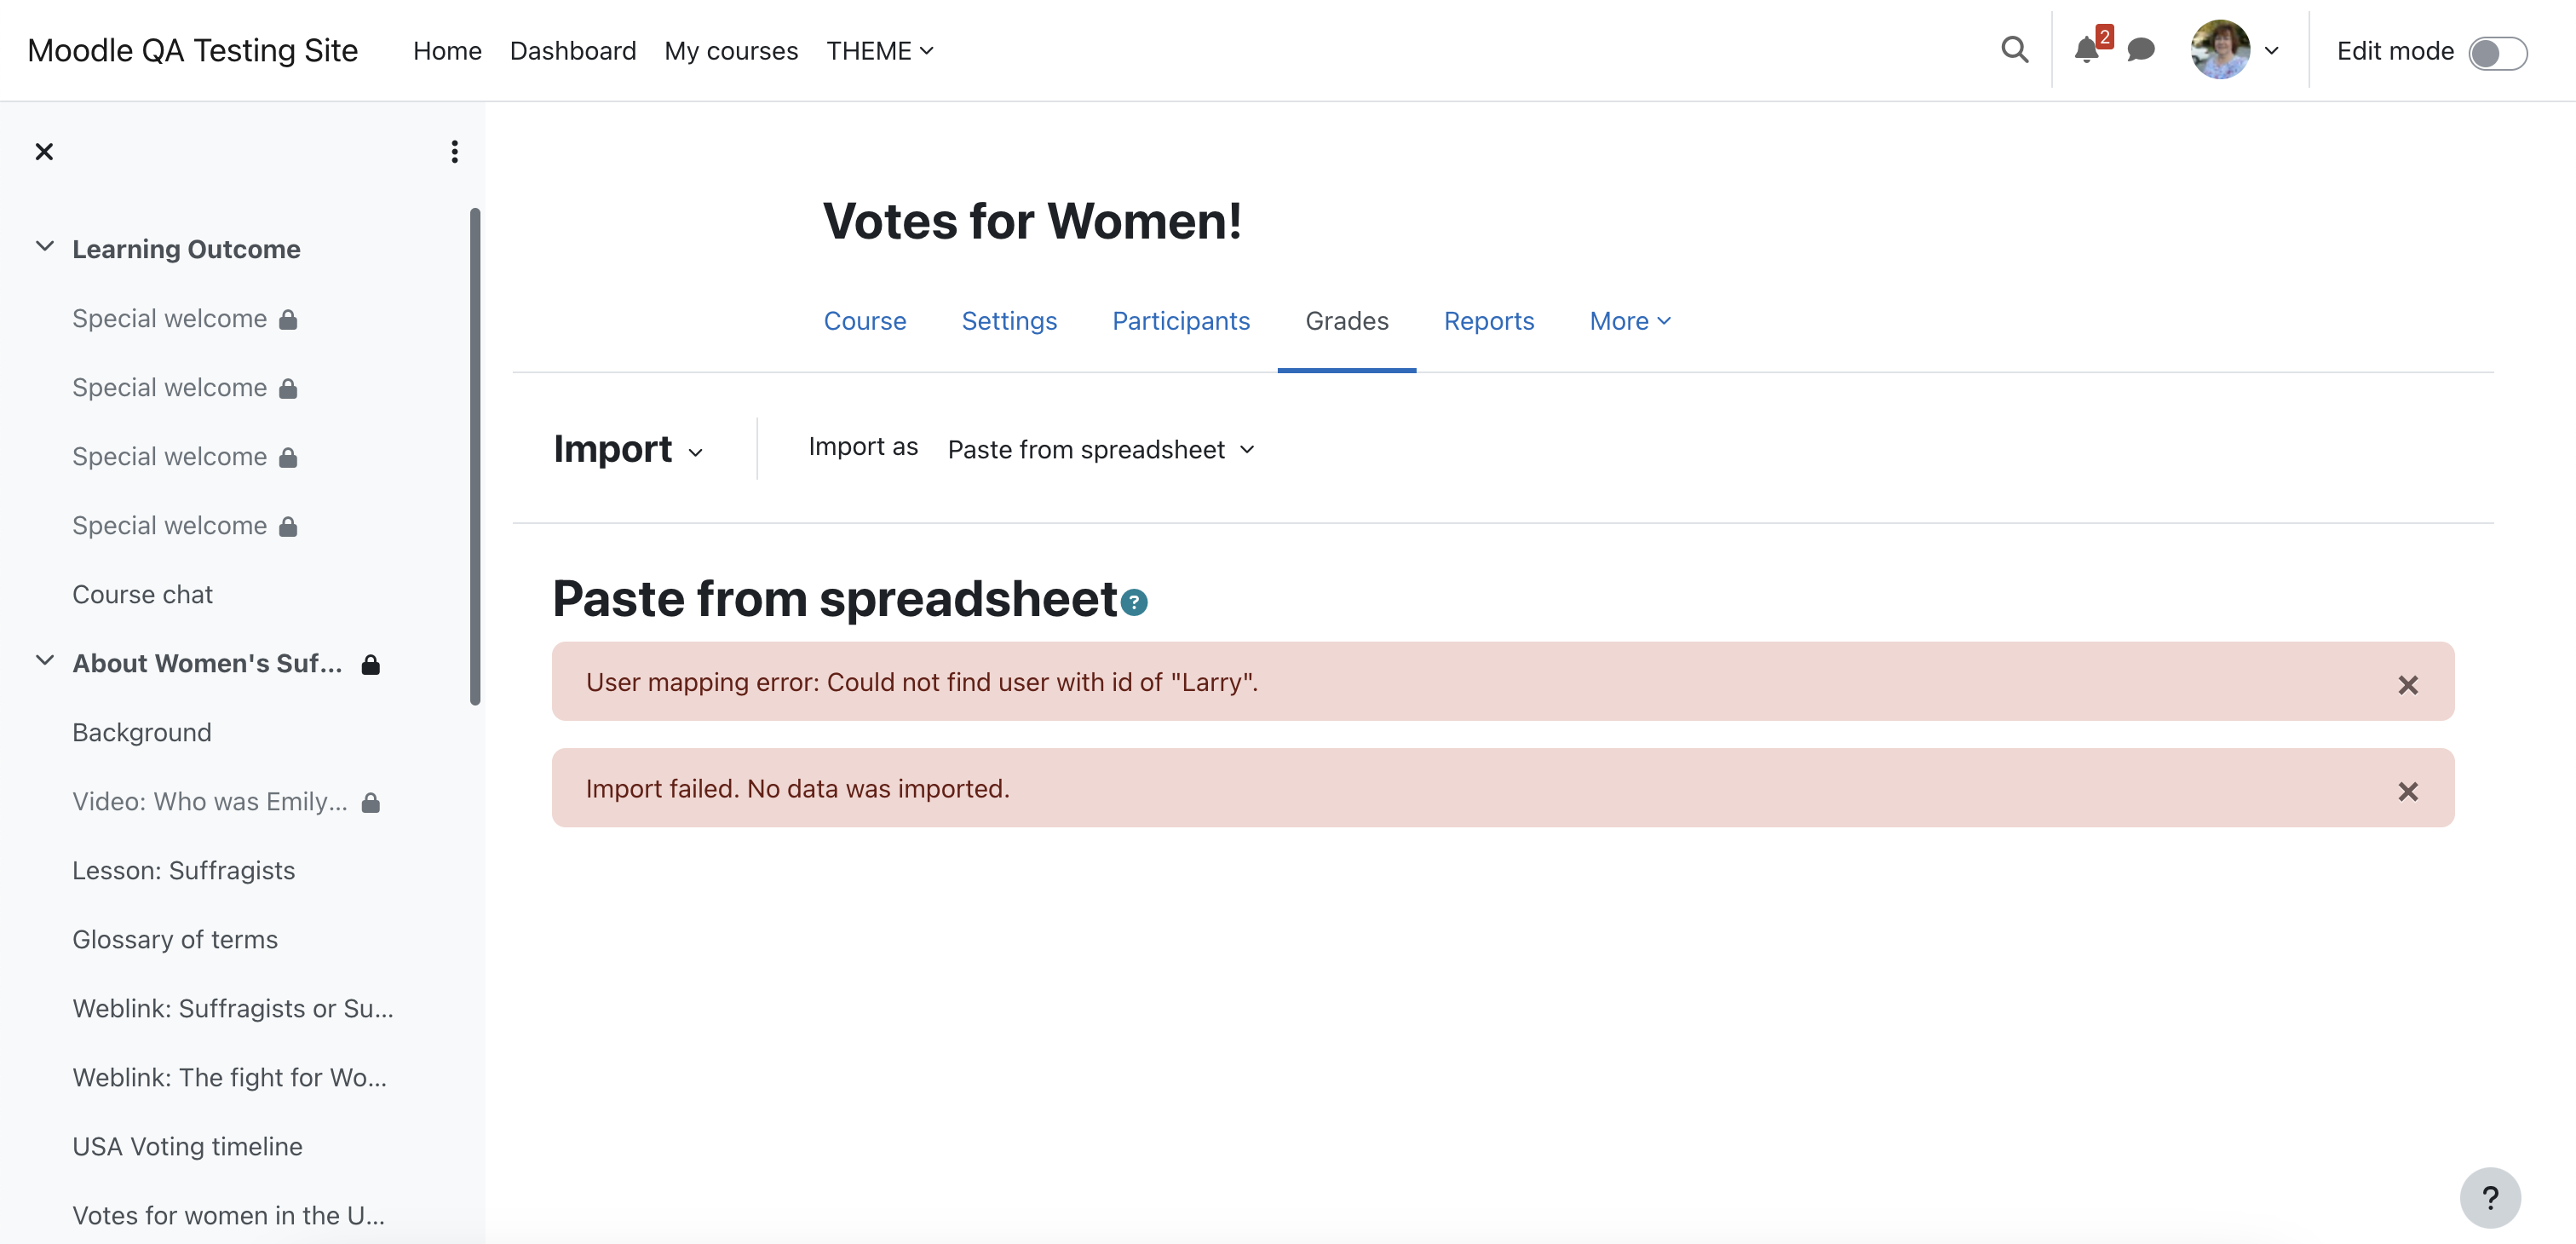Switch to the Settings tab
The image size is (2576, 1244).
tap(1009, 321)
